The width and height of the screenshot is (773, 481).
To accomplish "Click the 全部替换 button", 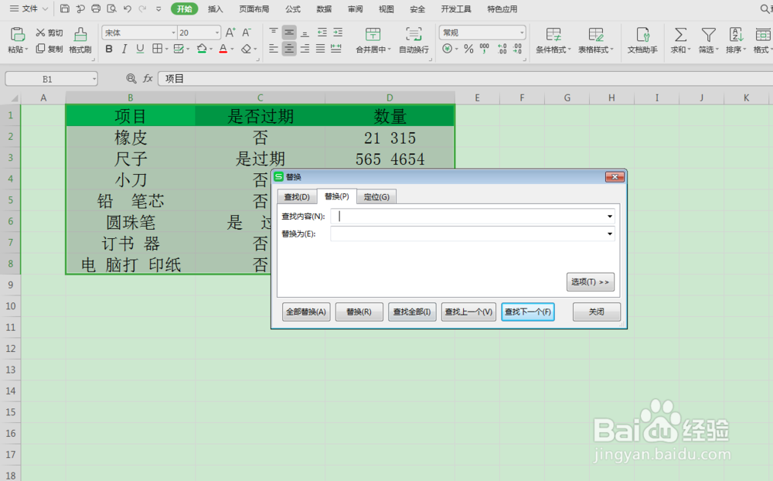I will tap(305, 312).
